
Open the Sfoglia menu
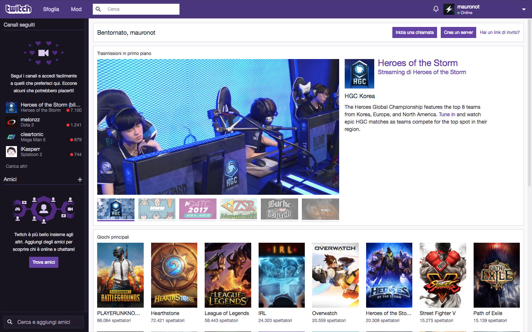(x=51, y=9)
